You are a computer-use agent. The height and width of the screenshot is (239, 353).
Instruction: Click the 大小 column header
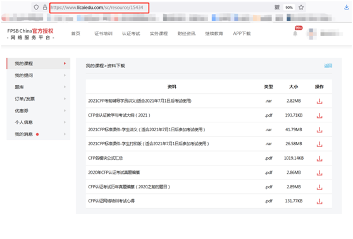[x=294, y=87]
